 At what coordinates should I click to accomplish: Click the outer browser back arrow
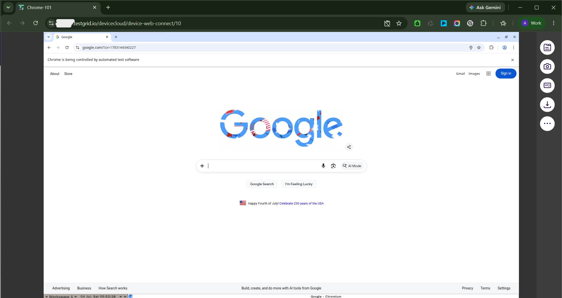pyautogui.click(x=9, y=23)
